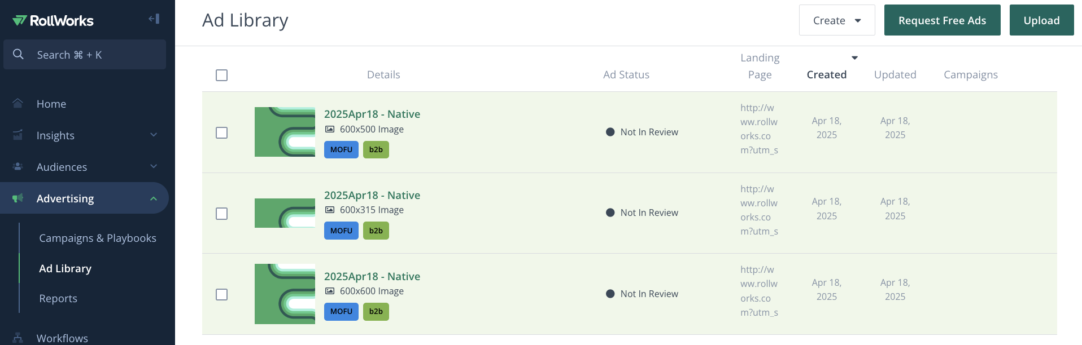This screenshot has width=1082, height=345.
Task: Click the Landing Page column header
Action: point(760,66)
